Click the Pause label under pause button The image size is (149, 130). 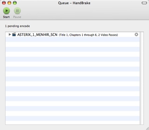click(x=17, y=17)
